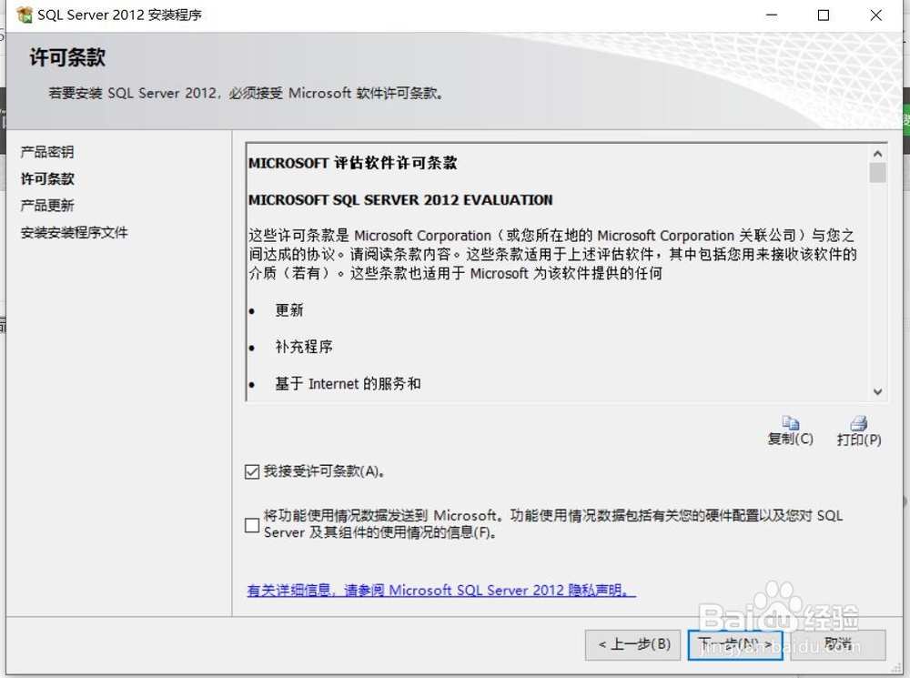This screenshot has height=678, width=910.
Task: Click the SQL Server installer title icon
Action: pyautogui.click(x=25, y=15)
